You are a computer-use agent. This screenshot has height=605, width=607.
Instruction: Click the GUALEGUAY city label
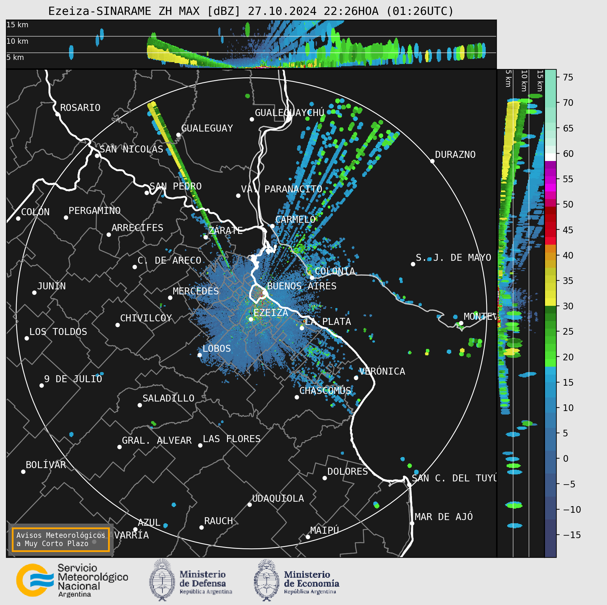pos(207,128)
